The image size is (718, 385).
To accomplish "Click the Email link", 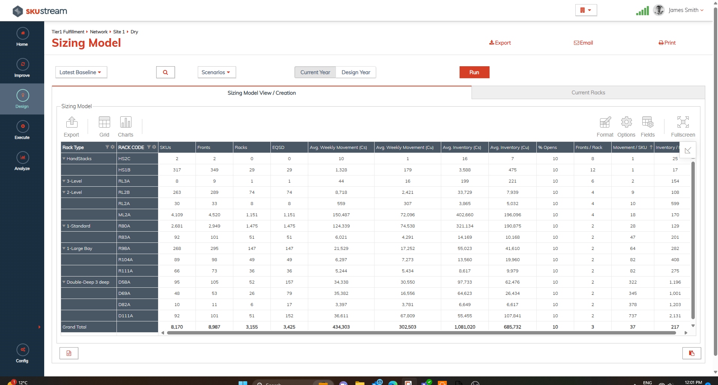I will click(x=584, y=43).
